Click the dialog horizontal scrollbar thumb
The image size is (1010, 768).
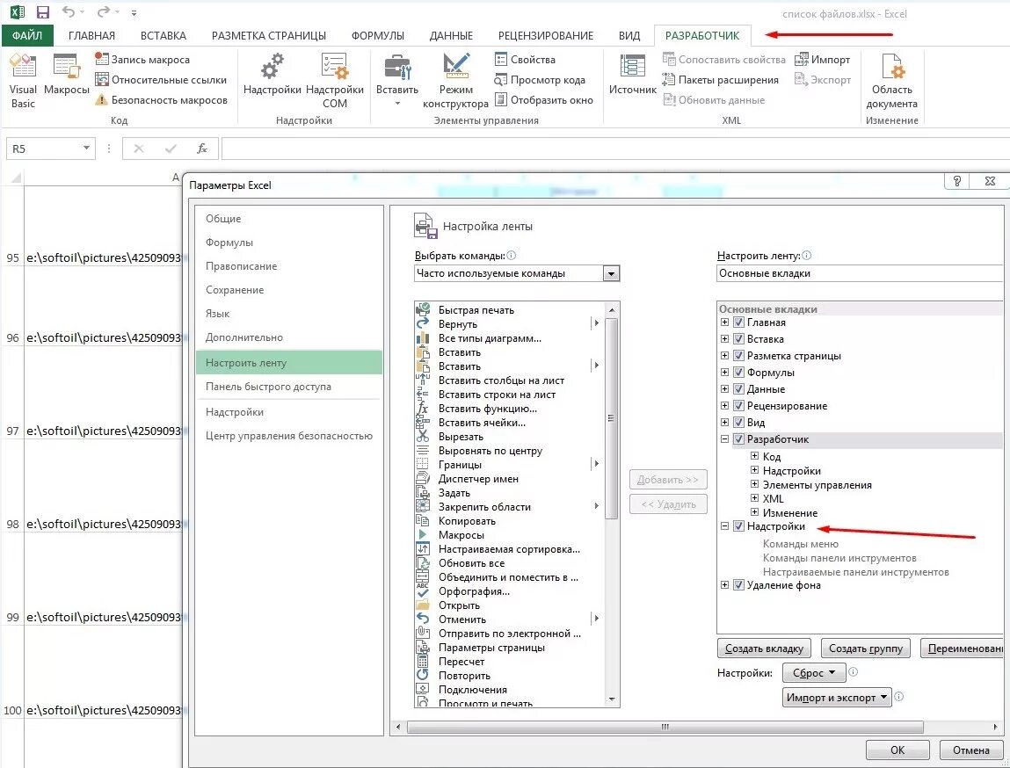(665, 727)
